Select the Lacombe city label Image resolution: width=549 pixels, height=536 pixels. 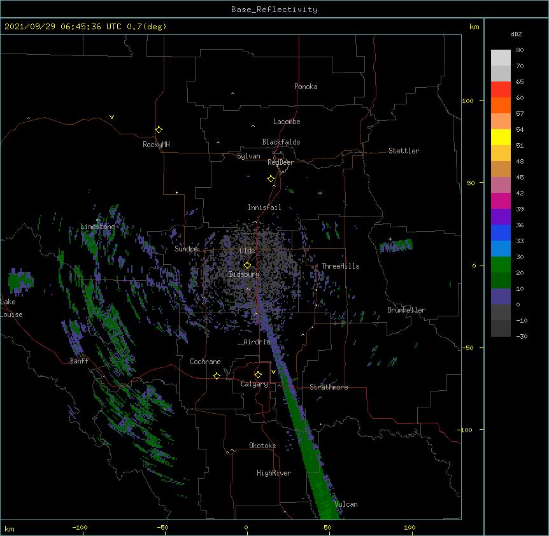[x=287, y=122]
